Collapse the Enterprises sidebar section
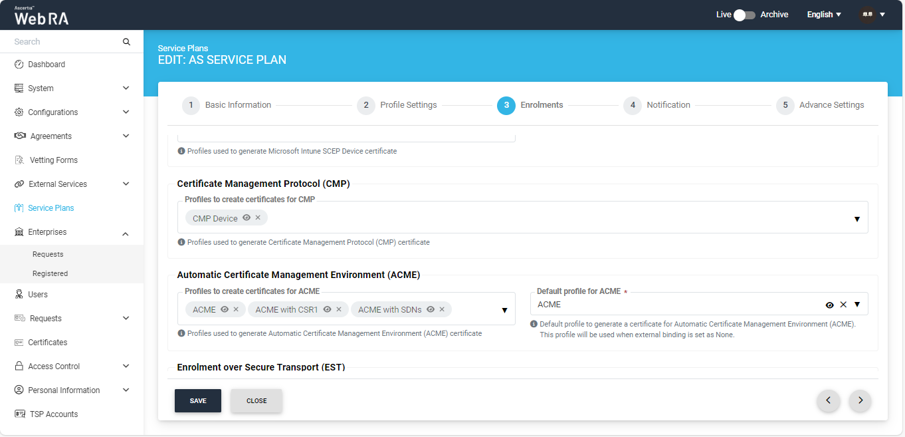The width and height of the screenshot is (905, 437). click(126, 233)
